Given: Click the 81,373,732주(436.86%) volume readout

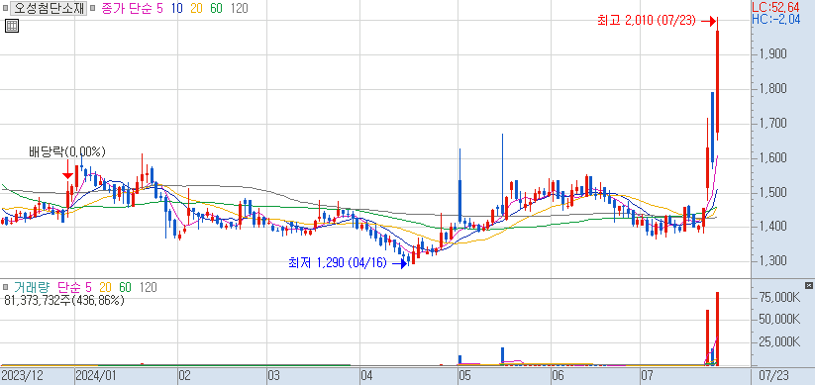Looking at the screenshot, I should coord(64,300).
